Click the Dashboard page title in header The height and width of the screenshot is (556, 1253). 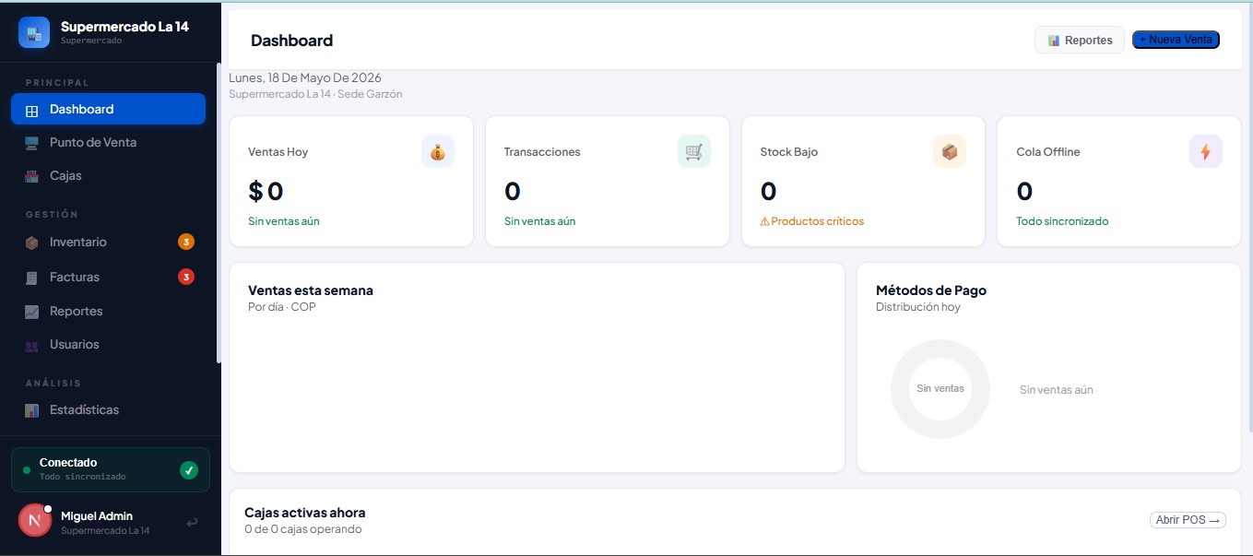coord(291,41)
